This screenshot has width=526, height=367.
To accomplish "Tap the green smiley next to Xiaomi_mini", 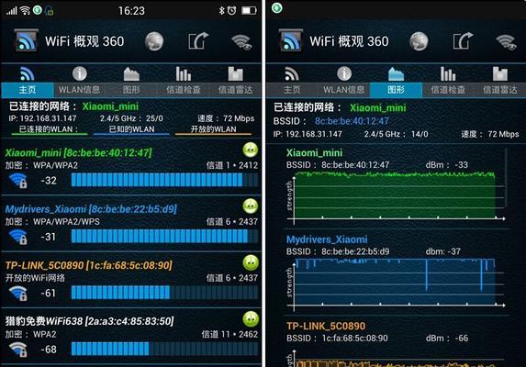I will [251, 150].
